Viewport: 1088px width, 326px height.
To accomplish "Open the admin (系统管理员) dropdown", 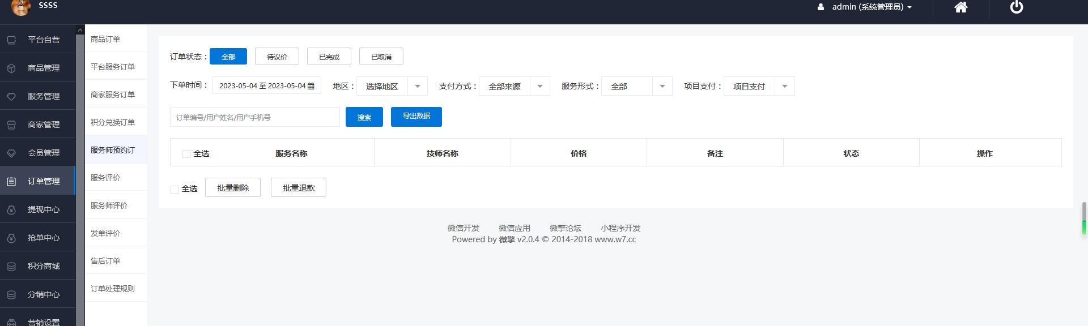I will point(872,7).
